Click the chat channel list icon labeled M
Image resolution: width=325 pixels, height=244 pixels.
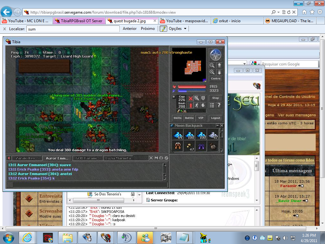pyautogui.click(x=156, y=158)
